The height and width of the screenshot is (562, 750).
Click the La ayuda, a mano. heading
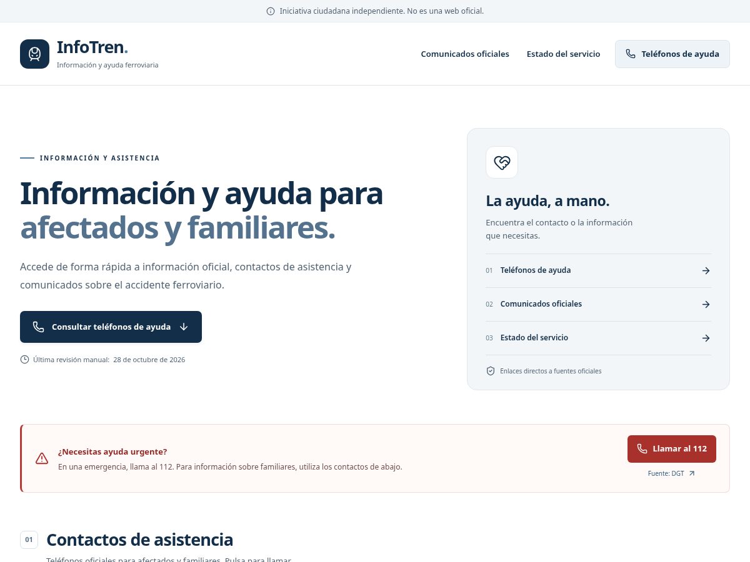[x=547, y=201]
